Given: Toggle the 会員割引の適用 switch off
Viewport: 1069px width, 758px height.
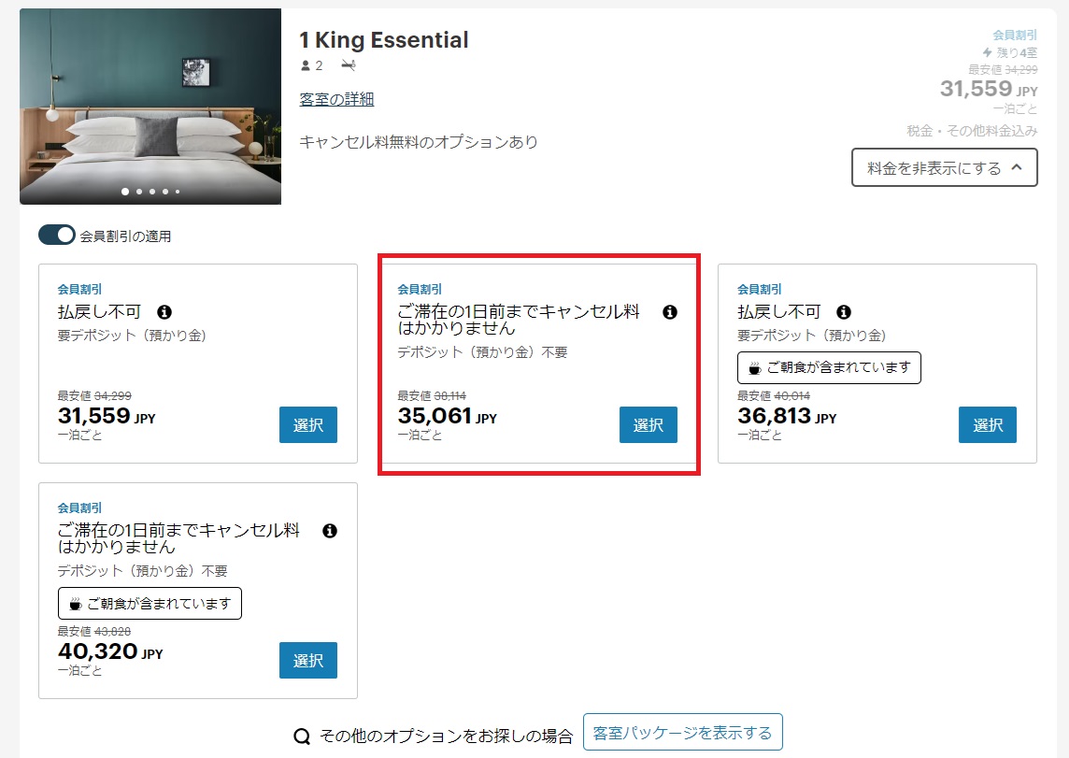Looking at the screenshot, I should pos(56,236).
